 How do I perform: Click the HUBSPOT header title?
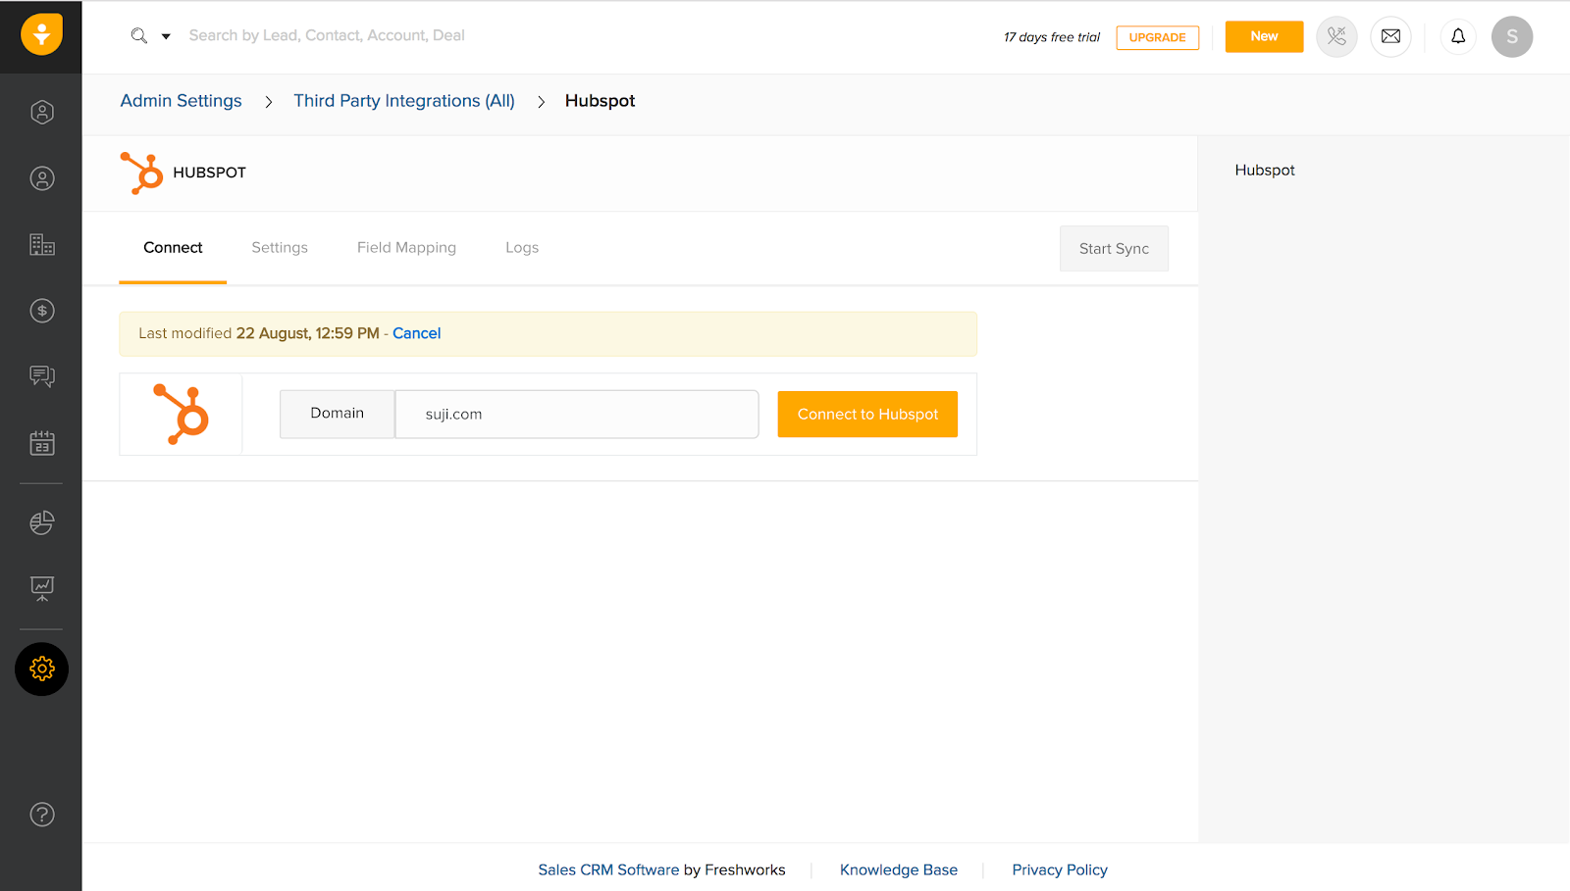coord(210,173)
